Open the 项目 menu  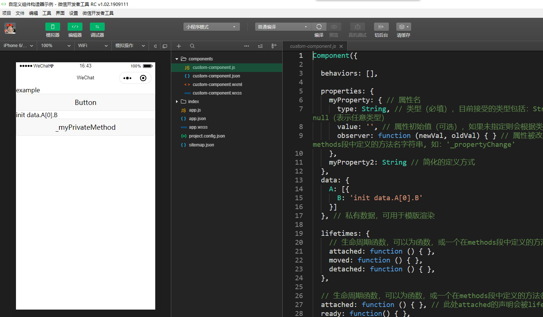point(7,13)
